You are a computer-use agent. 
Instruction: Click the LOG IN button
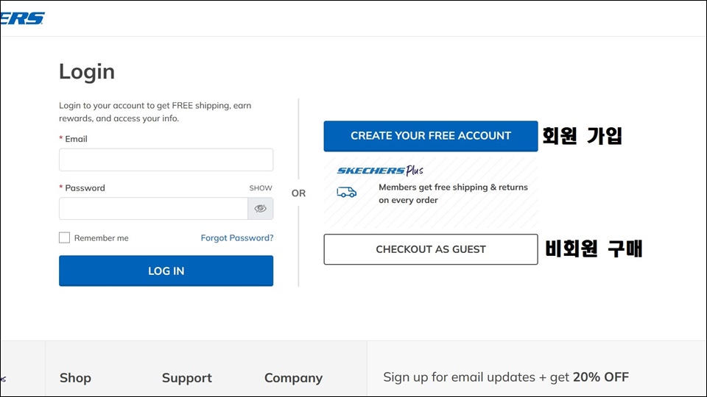[166, 271]
